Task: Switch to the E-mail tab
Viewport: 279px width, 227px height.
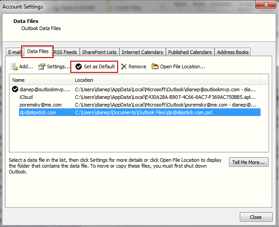Action: (x=14, y=52)
